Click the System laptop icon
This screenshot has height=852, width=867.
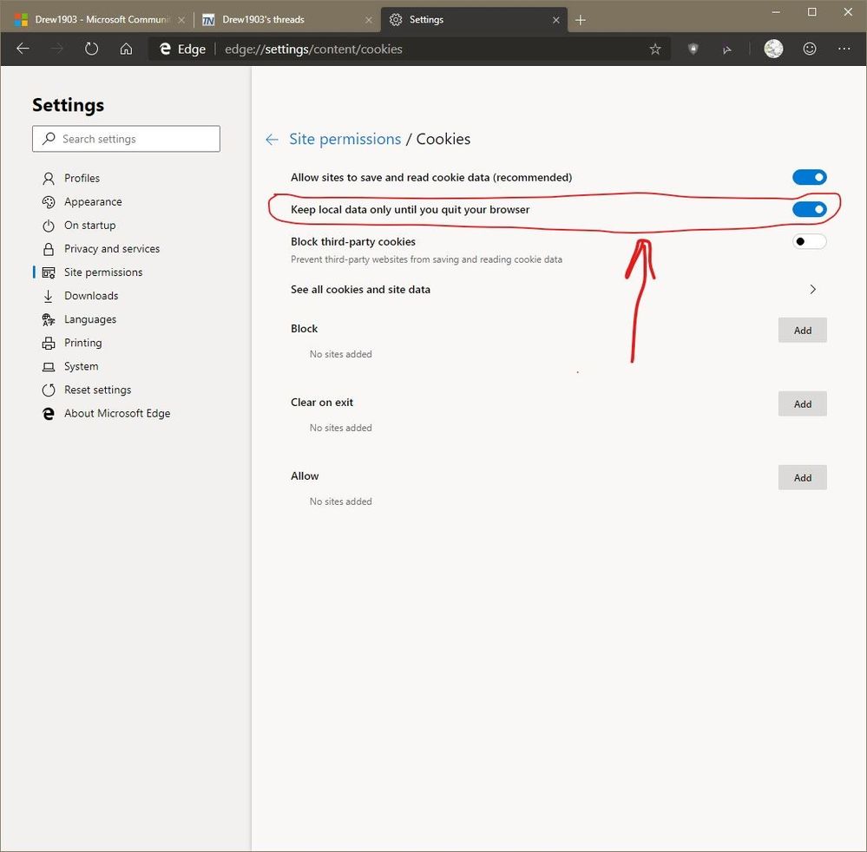coord(49,366)
